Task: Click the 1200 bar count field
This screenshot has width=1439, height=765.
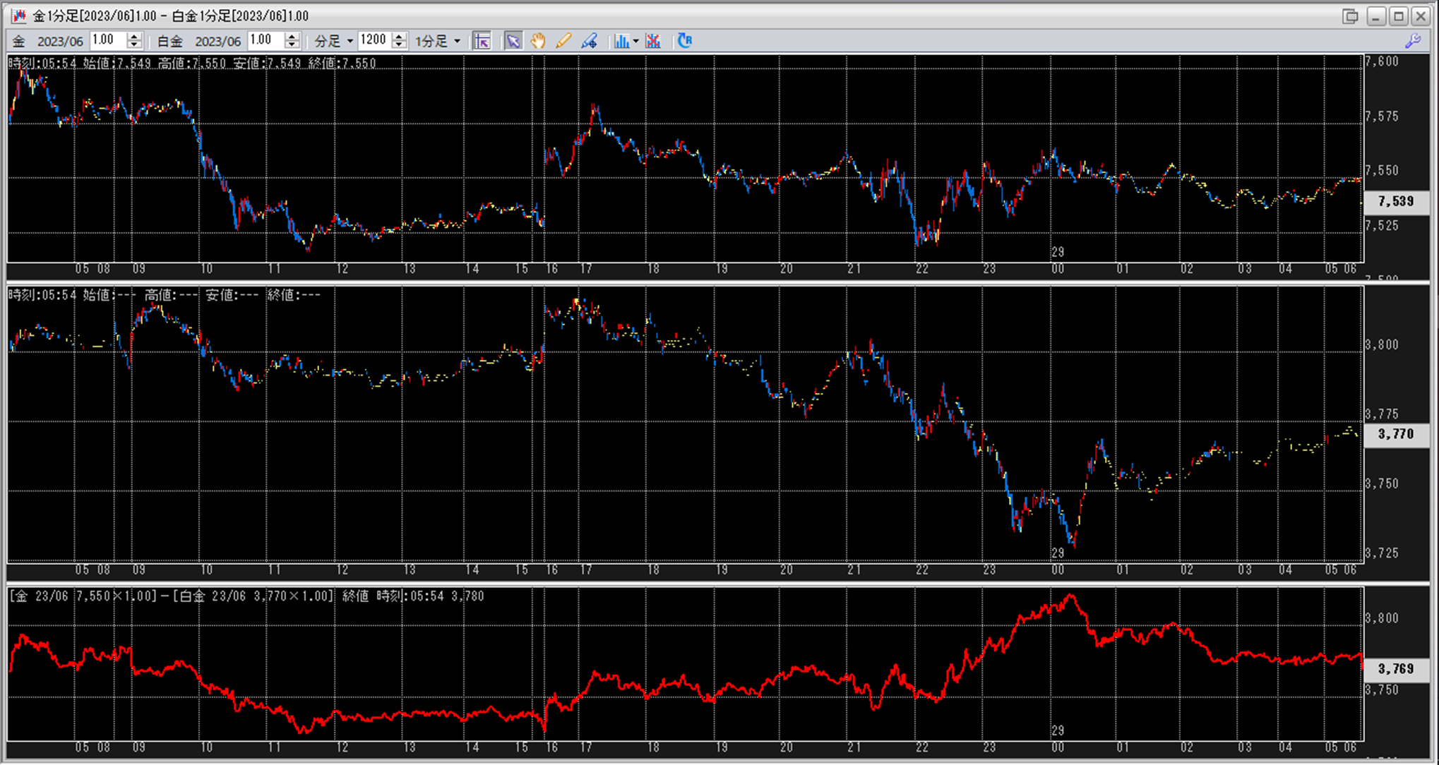Action: pos(374,40)
